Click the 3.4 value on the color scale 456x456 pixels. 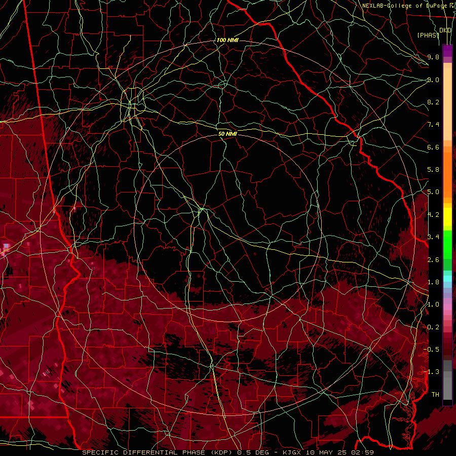pyautogui.click(x=433, y=237)
